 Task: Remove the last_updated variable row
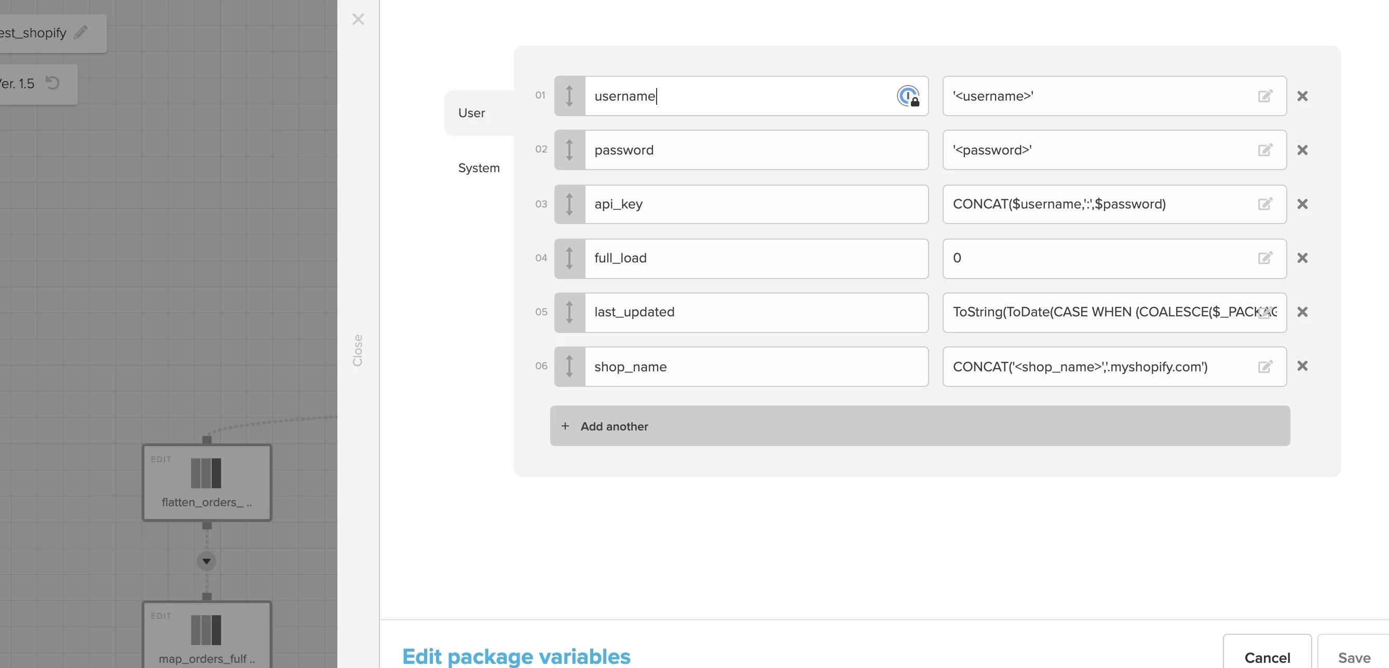[1302, 312]
